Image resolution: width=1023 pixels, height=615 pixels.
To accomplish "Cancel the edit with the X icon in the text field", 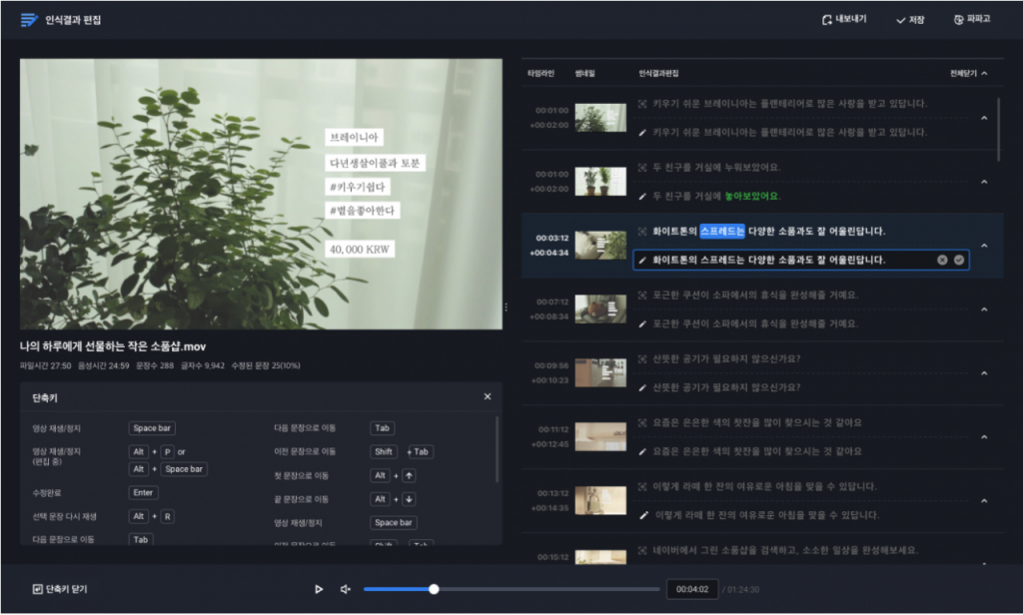I will pos(942,260).
